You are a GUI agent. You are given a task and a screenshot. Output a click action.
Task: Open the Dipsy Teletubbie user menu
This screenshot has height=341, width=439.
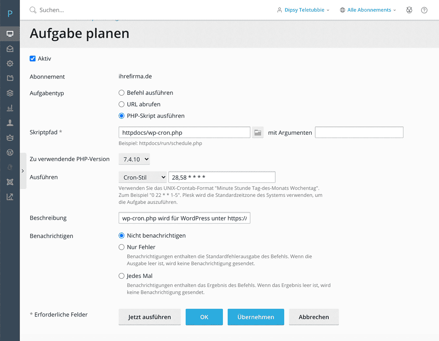click(x=303, y=10)
